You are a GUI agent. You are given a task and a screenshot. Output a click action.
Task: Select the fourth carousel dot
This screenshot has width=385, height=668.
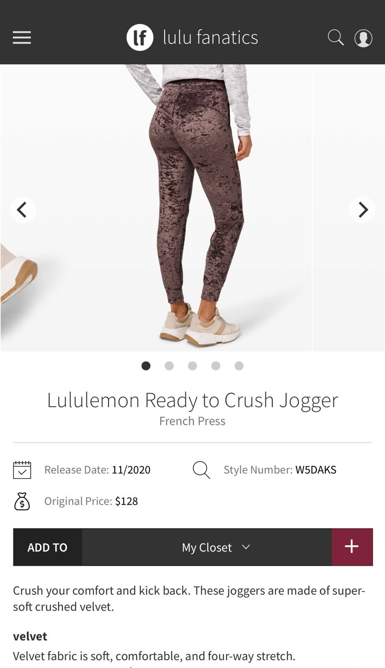(216, 366)
